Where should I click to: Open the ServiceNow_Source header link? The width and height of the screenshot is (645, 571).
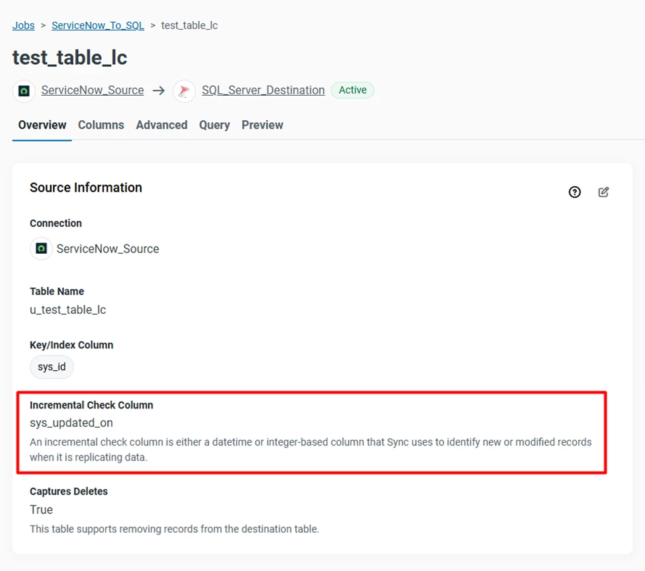point(93,90)
